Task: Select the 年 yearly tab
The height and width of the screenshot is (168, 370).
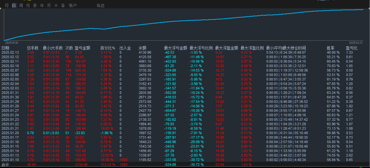Action: tap(42, 6)
